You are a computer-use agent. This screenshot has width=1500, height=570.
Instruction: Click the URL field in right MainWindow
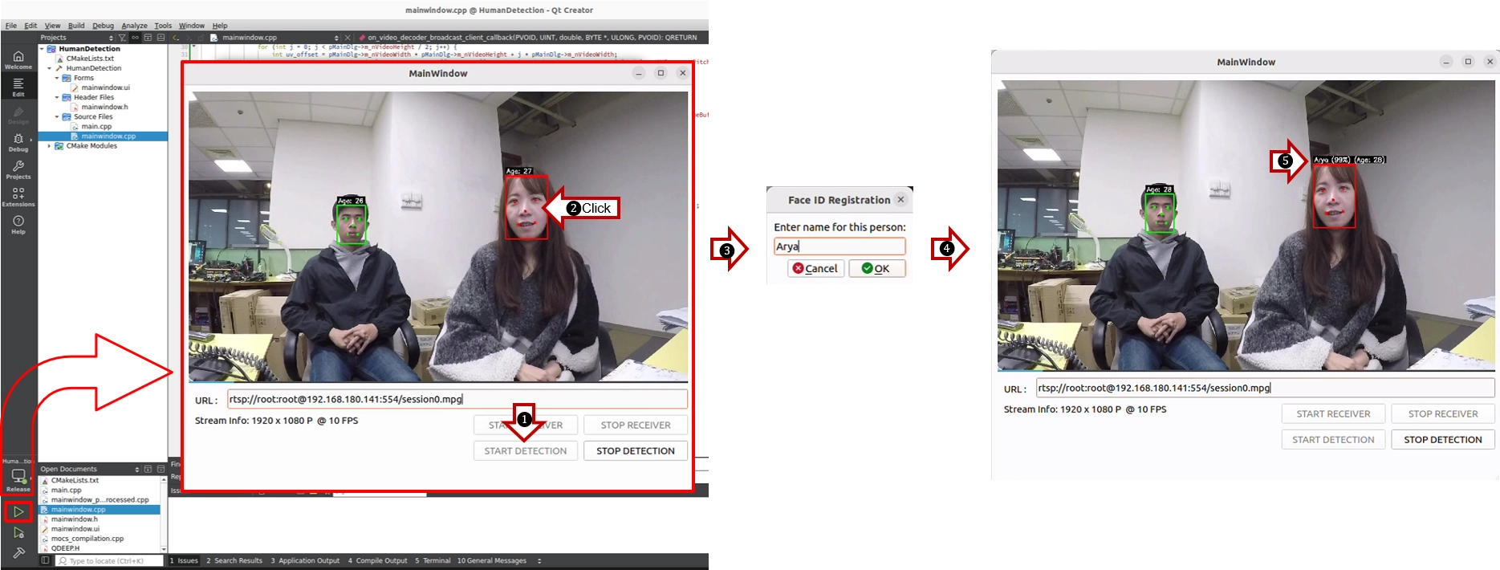(1266, 388)
